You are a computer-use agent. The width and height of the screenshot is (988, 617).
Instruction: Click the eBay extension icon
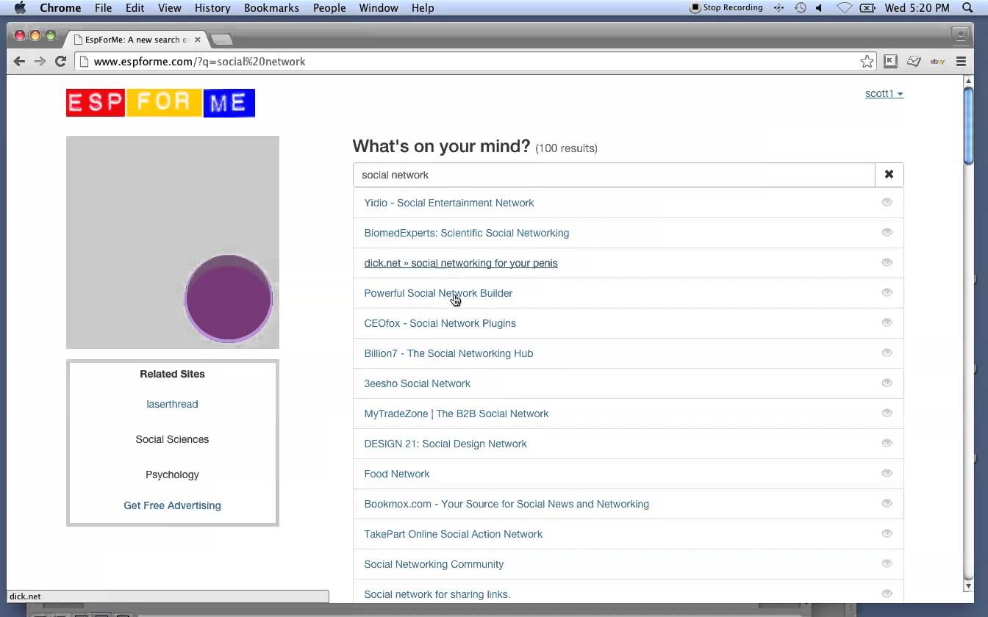coord(937,62)
